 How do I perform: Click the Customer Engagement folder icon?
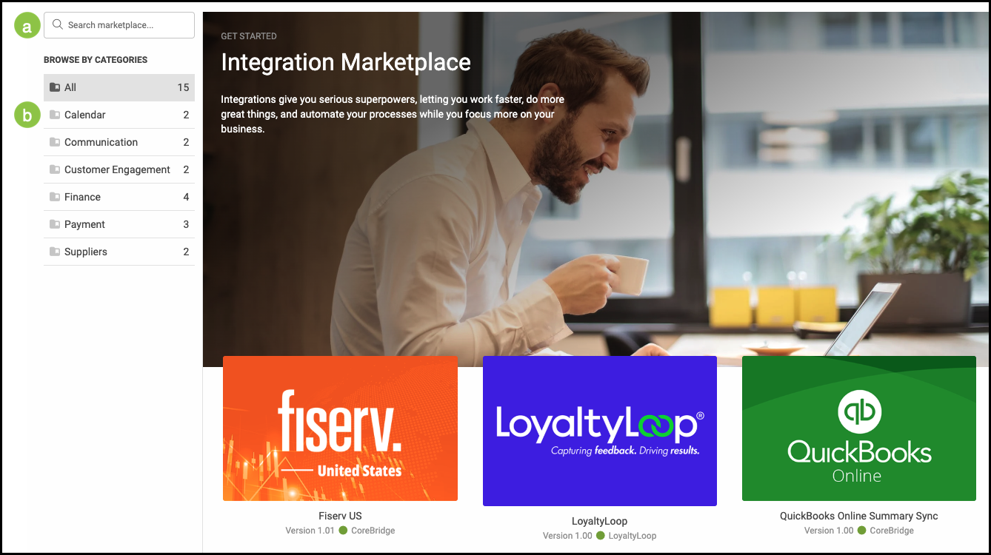coord(55,169)
